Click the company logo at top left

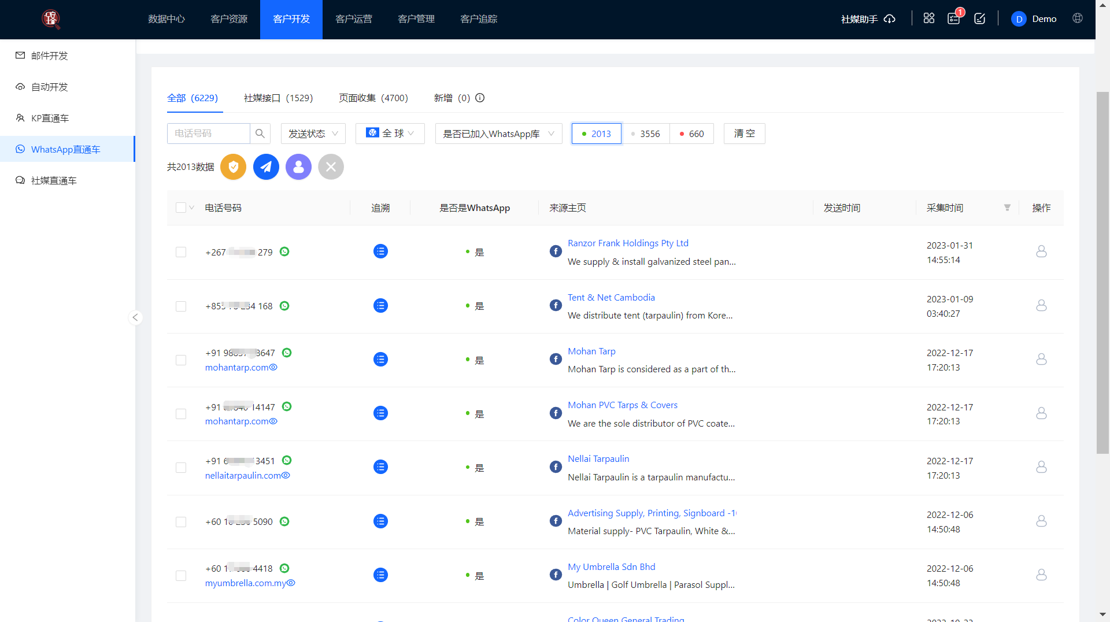(x=51, y=19)
